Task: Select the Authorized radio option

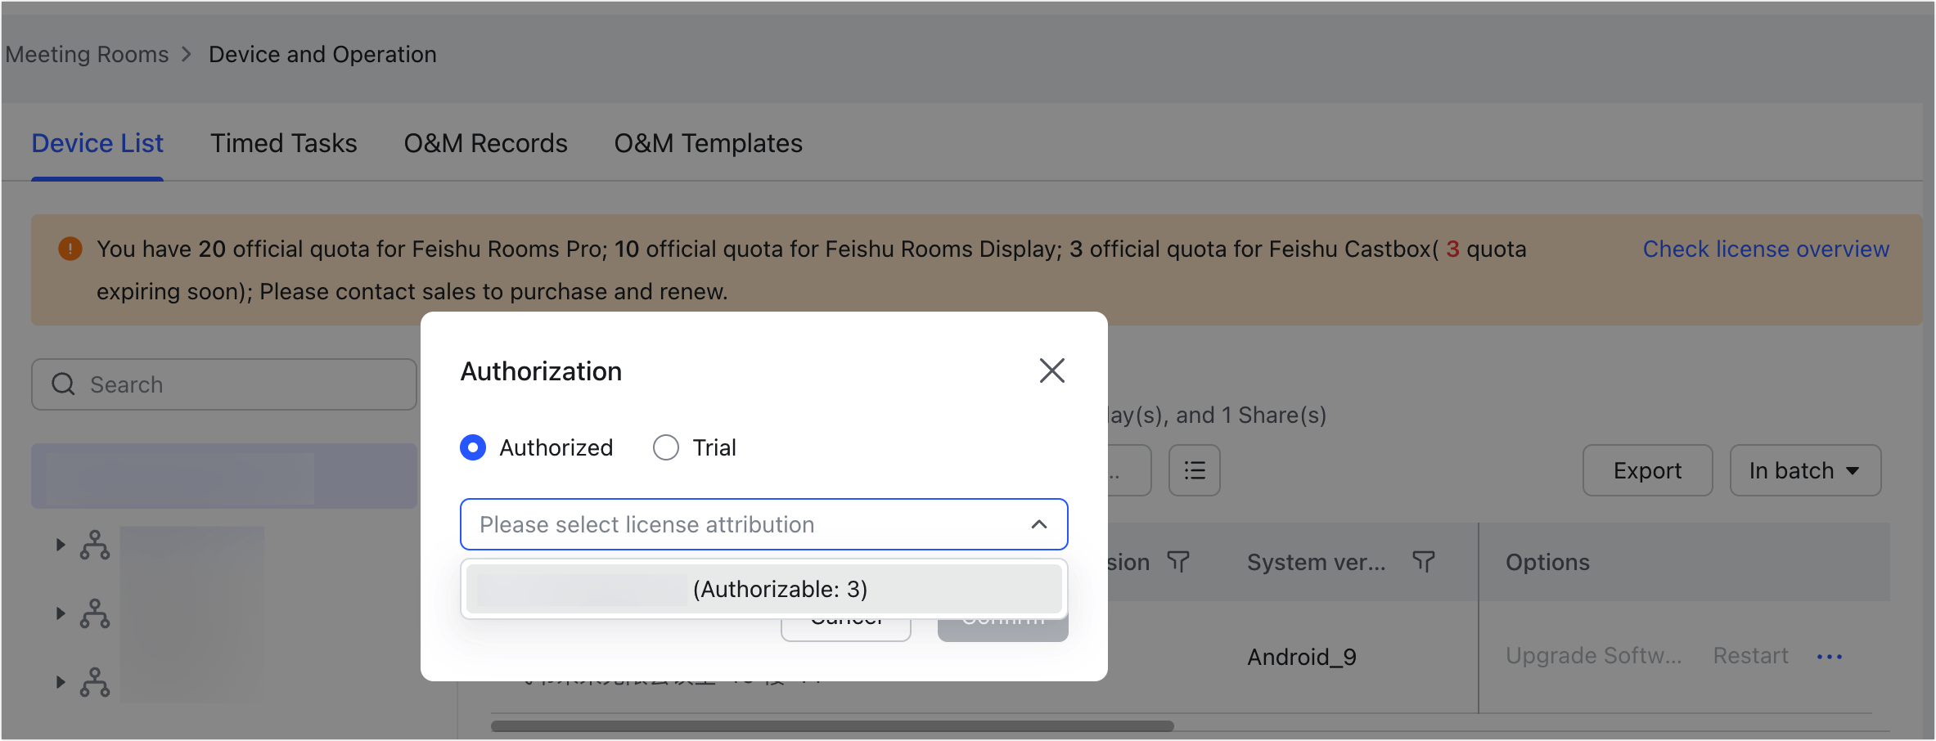Action: click(x=472, y=447)
